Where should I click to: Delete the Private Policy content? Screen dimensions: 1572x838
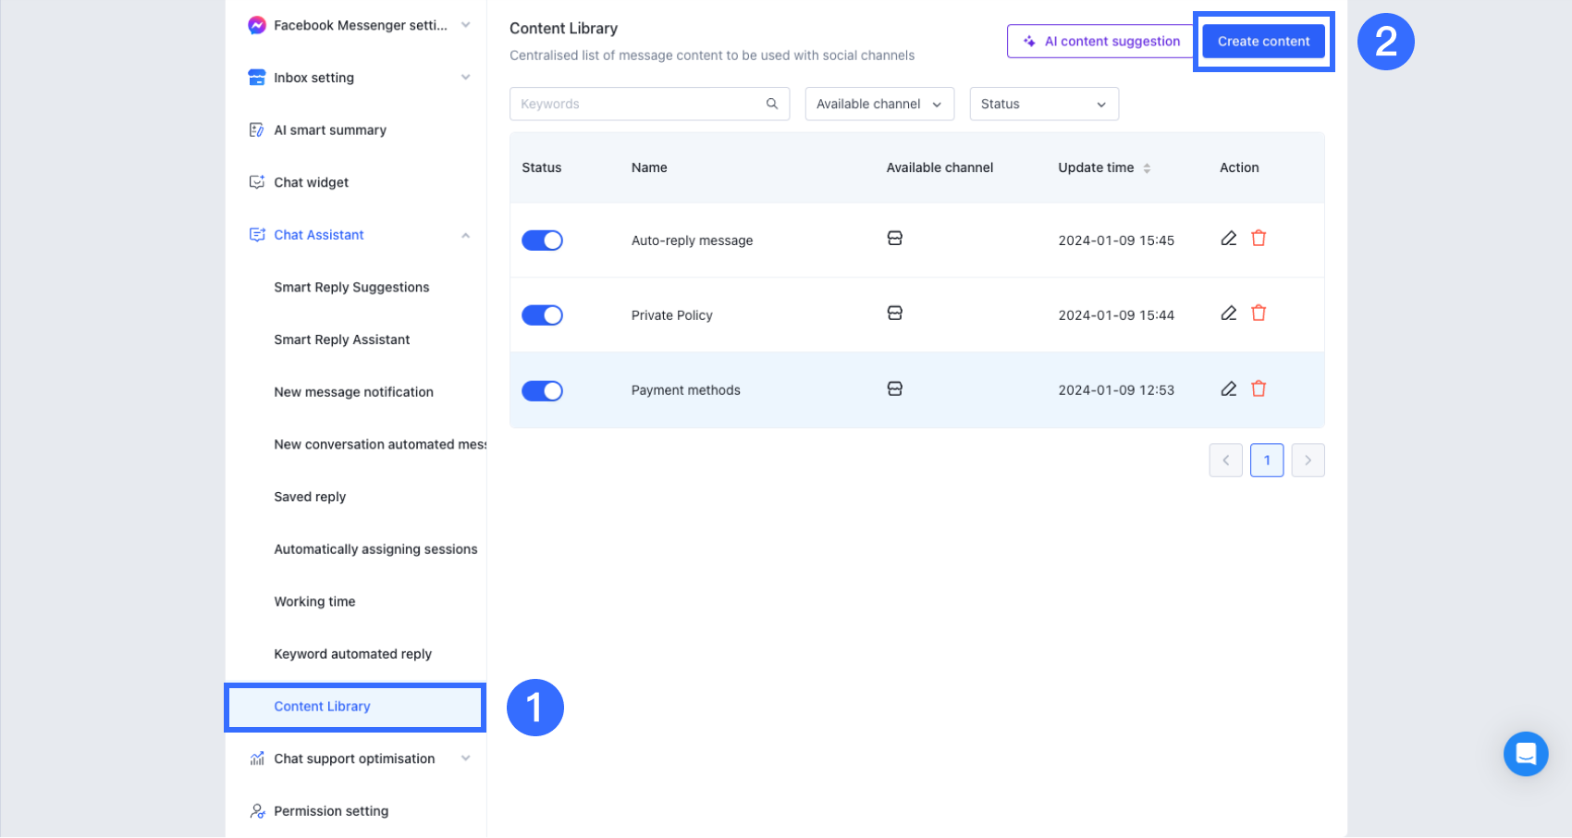(x=1259, y=314)
